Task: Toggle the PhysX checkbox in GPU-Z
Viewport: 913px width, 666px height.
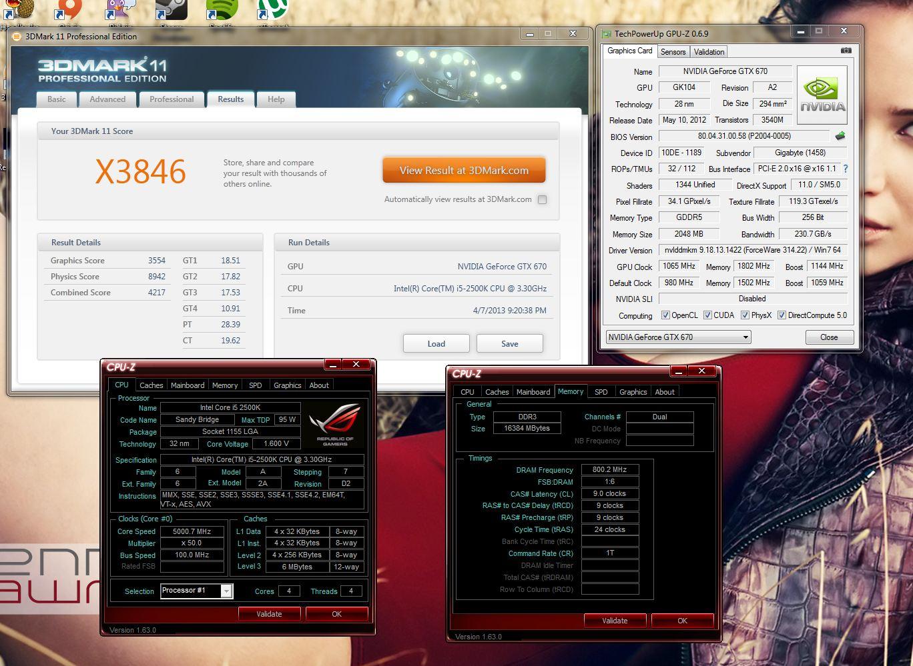Action: pos(744,315)
